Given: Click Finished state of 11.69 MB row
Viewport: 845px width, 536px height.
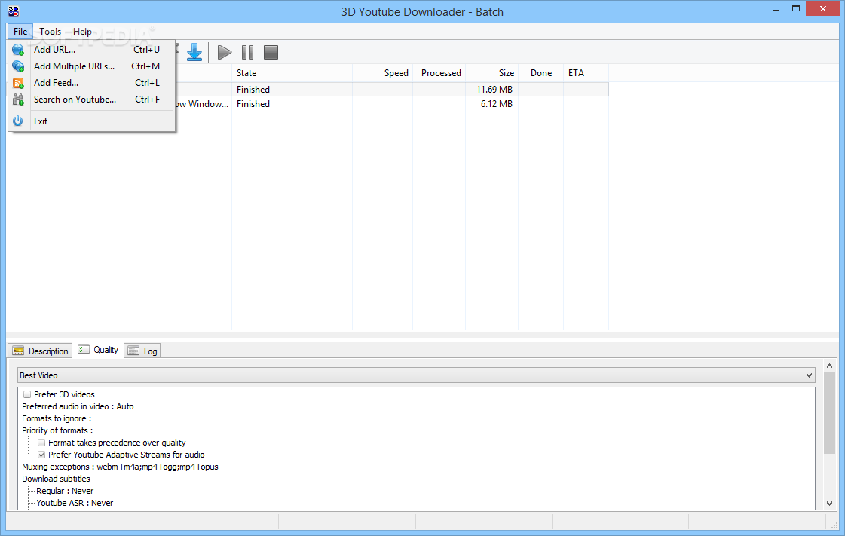Looking at the screenshot, I should (x=253, y=90).
